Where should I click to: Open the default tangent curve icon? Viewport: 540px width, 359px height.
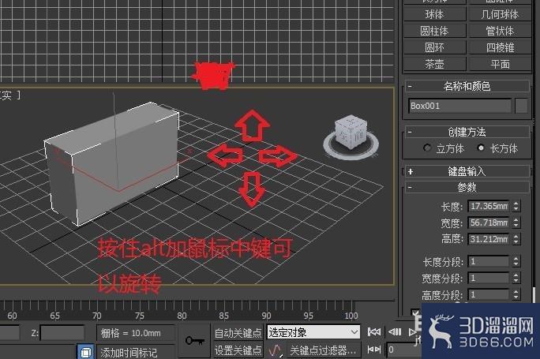[276, 350]
